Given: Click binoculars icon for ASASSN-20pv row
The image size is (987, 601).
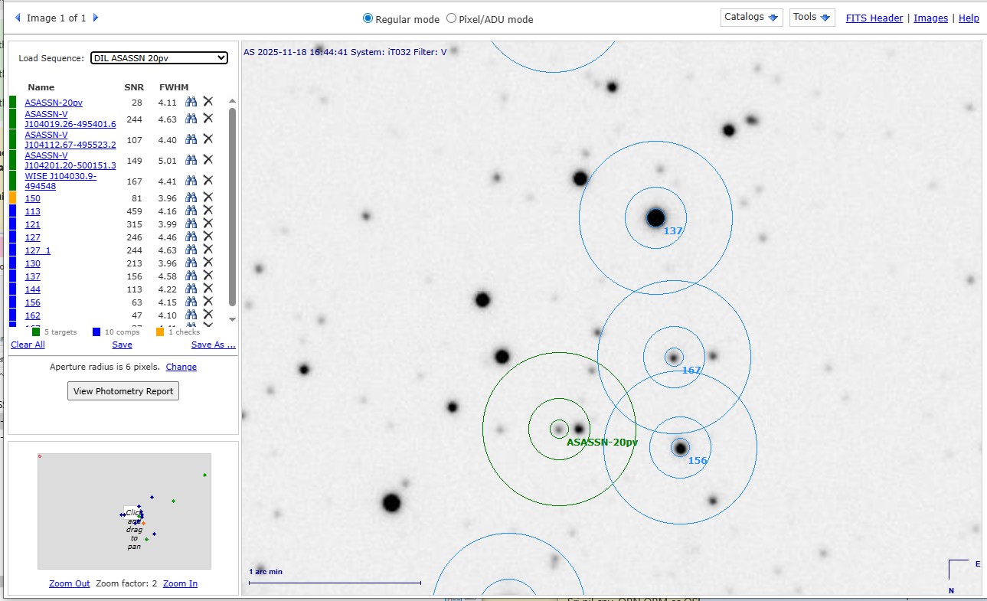Looking at the screenshot, I should click(191, 102).
